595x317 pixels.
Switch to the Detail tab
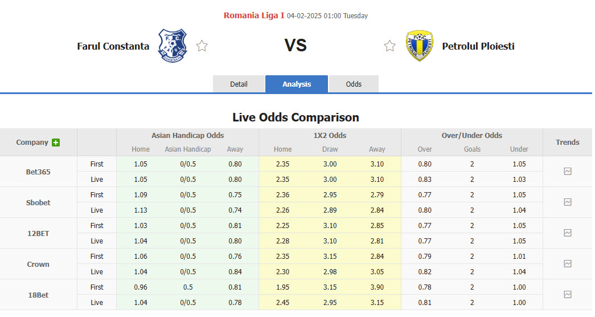[239, 84]
